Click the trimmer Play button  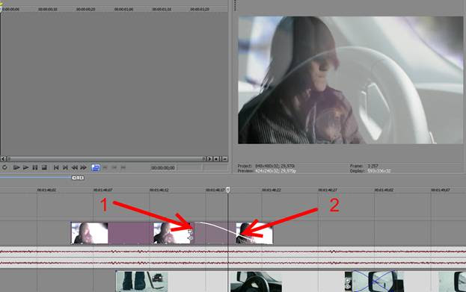point(26,168)
